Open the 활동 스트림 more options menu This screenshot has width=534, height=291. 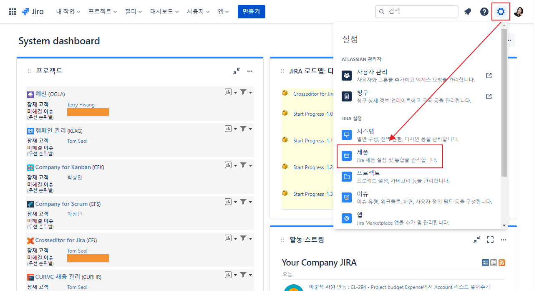click(504, 240)
